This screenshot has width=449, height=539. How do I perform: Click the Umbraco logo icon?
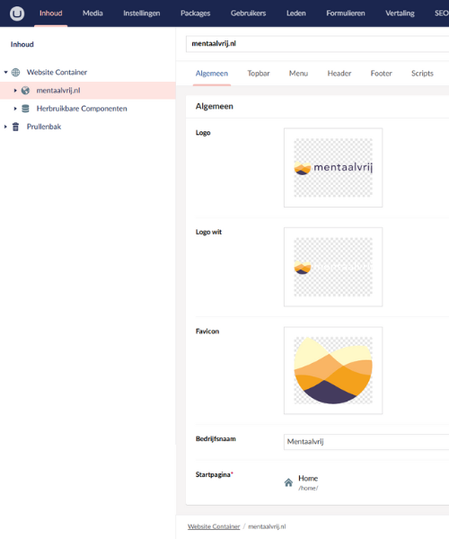[x=17, y=13]
